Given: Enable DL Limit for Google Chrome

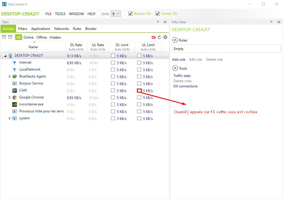Looking at the screenshot, I should click(x=113, y=98).
